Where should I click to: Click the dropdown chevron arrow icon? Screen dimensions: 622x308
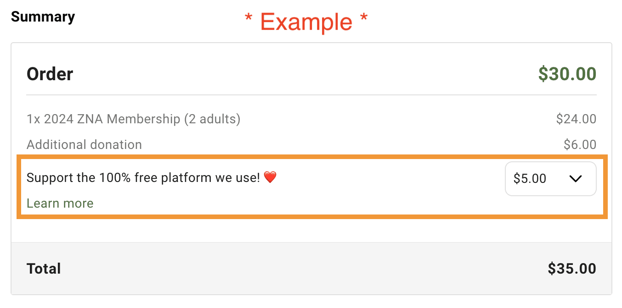click(576, 179)
